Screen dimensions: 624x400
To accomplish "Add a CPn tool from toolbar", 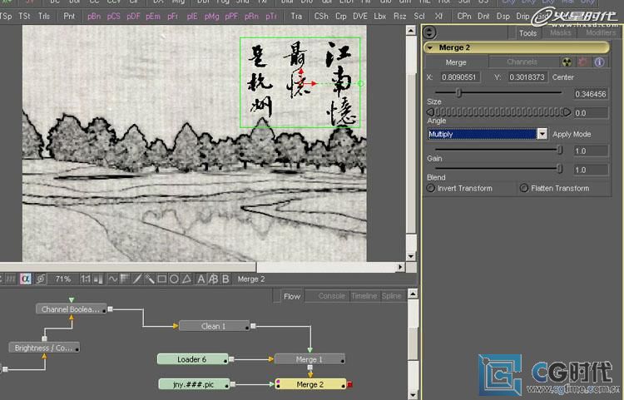I will point(464,17).
